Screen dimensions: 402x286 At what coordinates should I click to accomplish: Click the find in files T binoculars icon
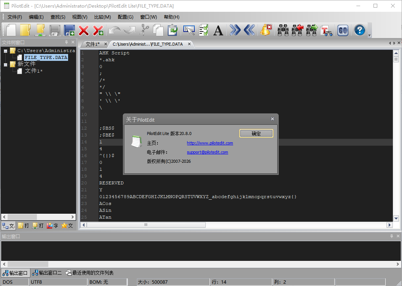coord(327,30)
